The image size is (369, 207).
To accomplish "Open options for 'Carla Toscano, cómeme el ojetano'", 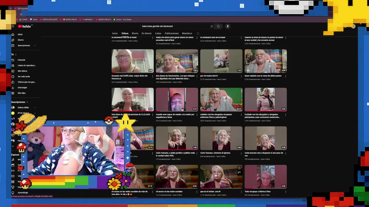I will click(x=241, y=153).
